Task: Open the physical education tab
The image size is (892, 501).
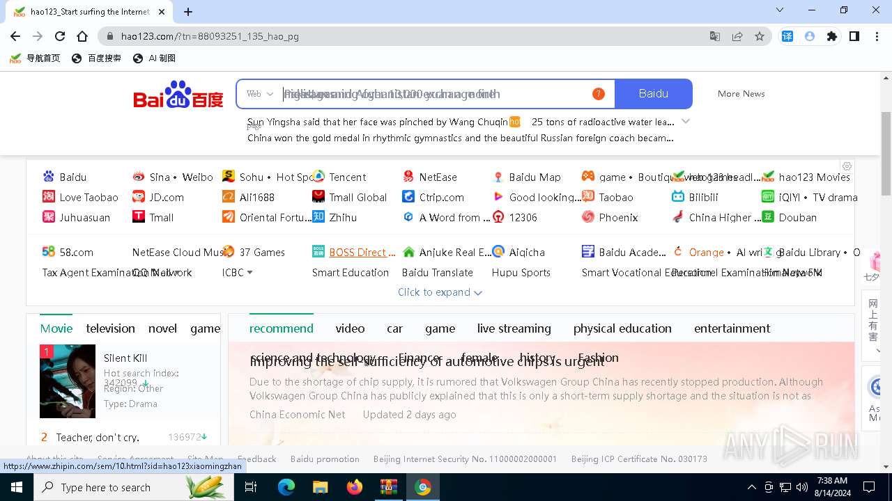Action: coord(622,328)
